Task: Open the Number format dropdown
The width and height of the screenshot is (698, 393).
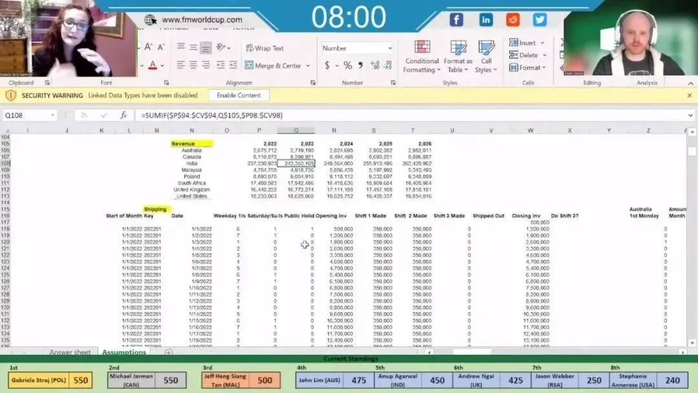Action: click(390, 48)
